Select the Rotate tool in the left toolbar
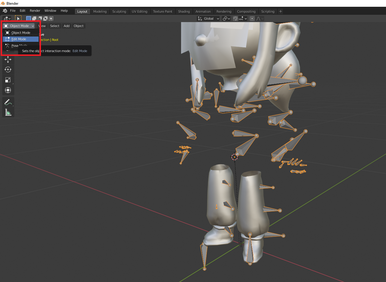The height and width of the screenshot is (282, 386). [8, 69]
